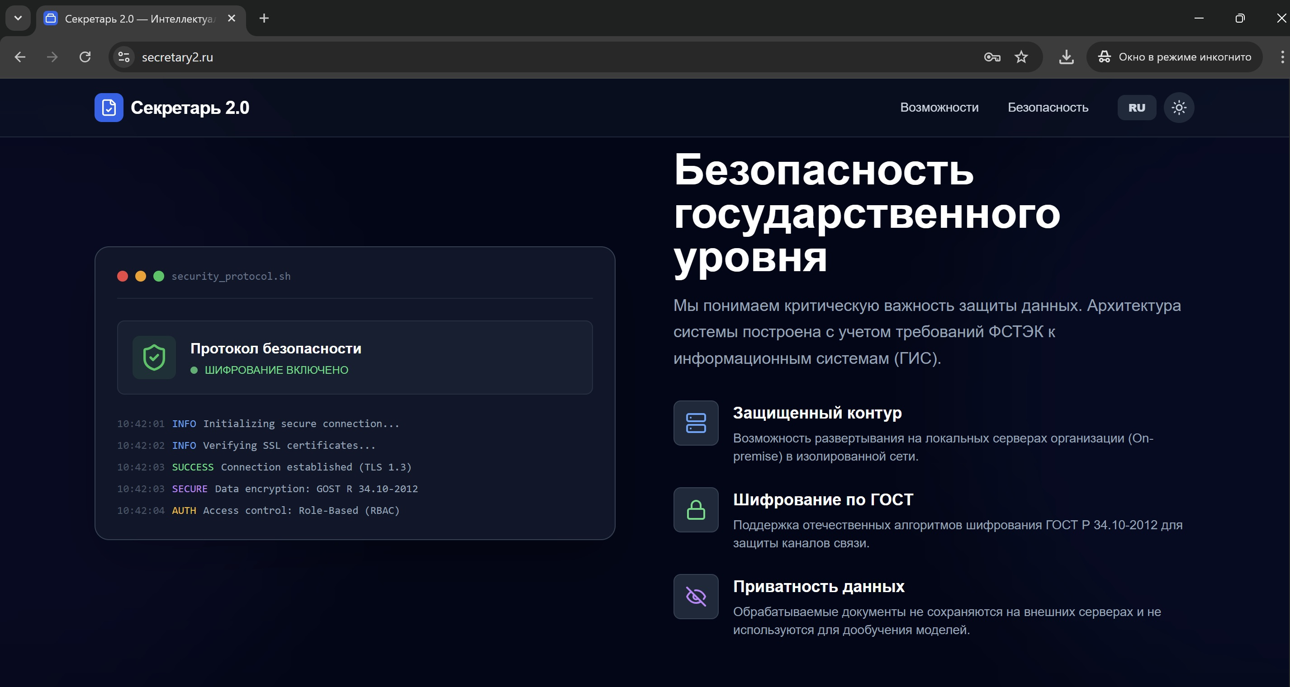Screen dimensions: 1290x687
Task: Open the tab search dropdown arrow
Action: (x=18, y=19)
